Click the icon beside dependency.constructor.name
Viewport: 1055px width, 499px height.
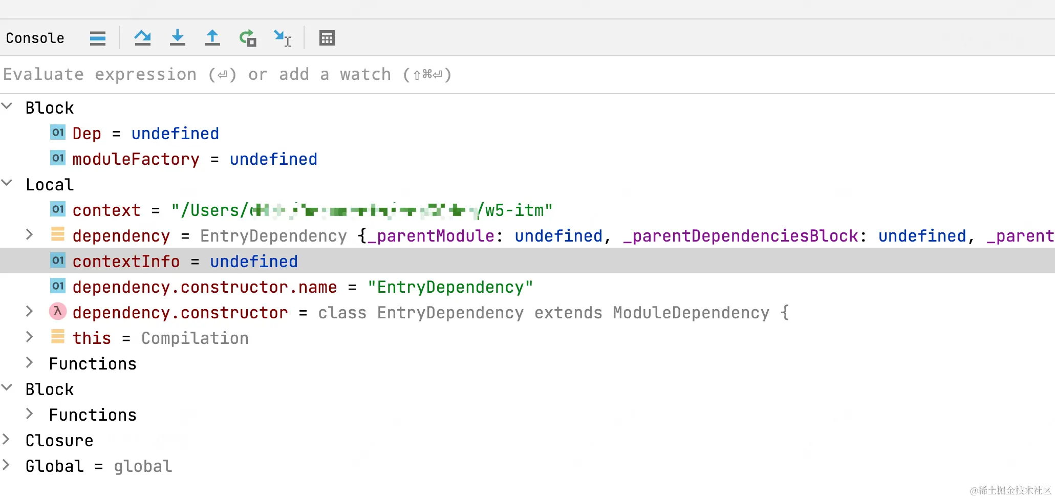pos(58,286)
